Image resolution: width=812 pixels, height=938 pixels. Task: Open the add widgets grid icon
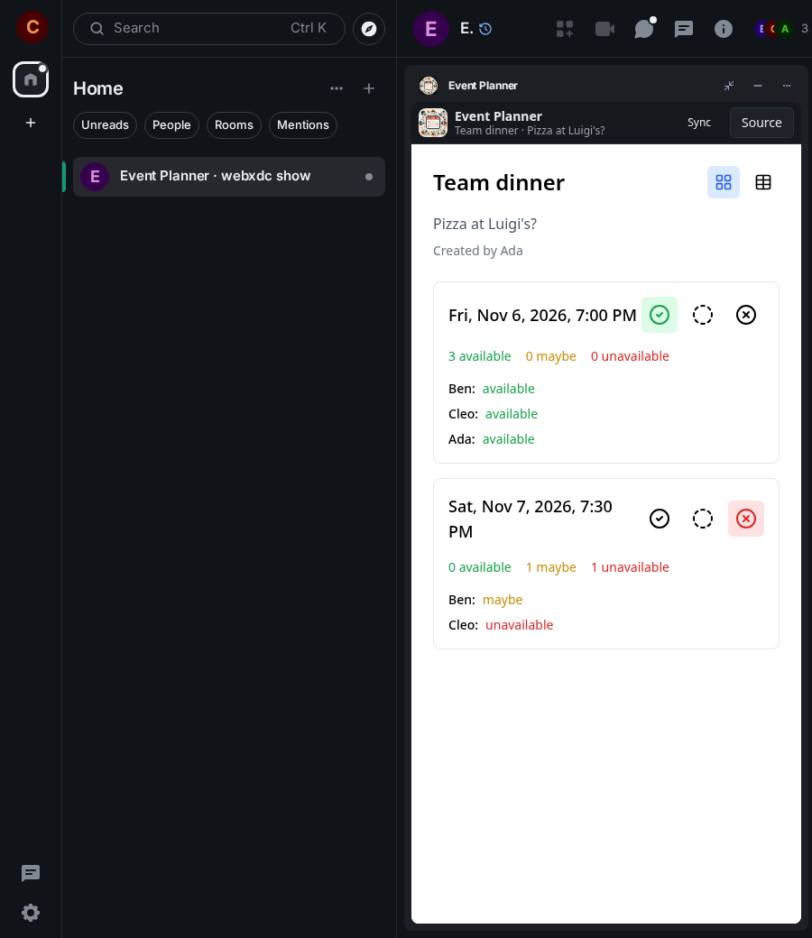click(564, 29)
